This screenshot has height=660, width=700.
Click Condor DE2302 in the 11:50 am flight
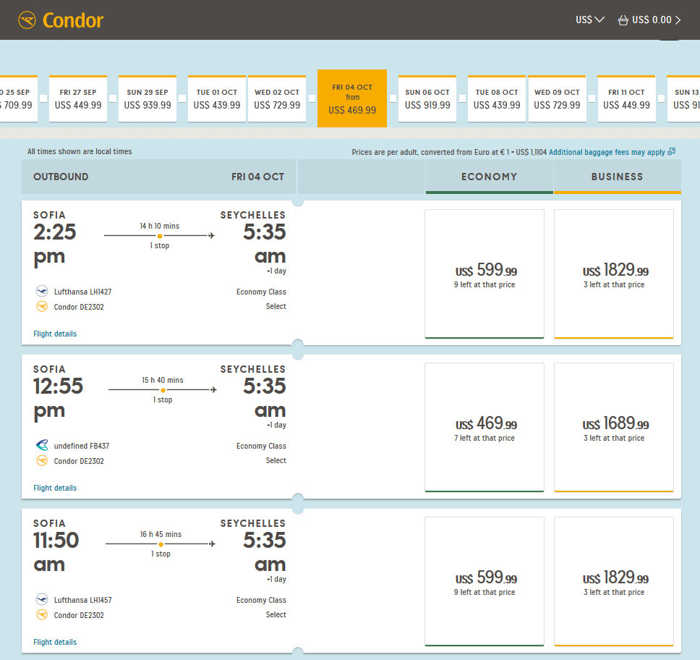coord(79,615)
